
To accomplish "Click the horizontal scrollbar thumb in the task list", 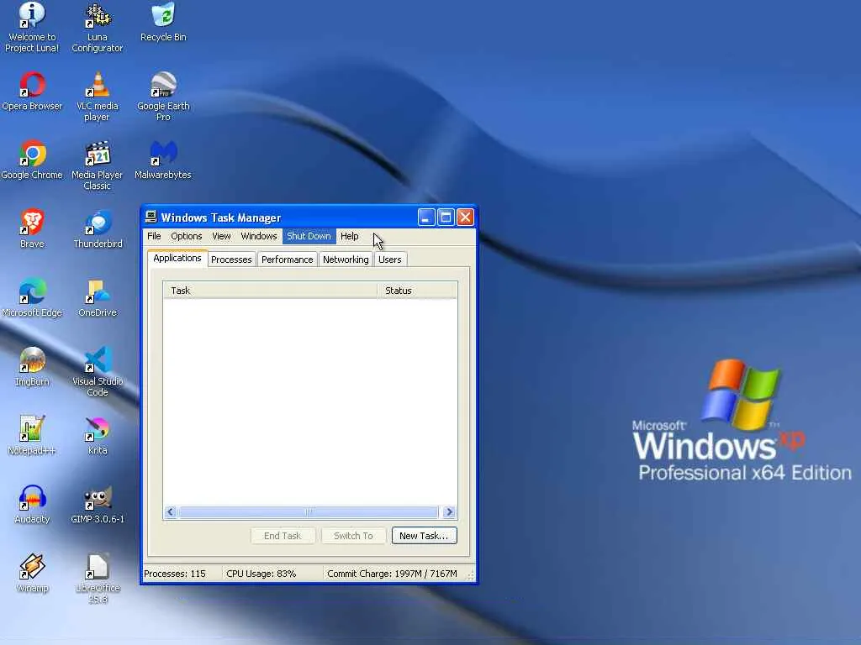I will [309, 511].
